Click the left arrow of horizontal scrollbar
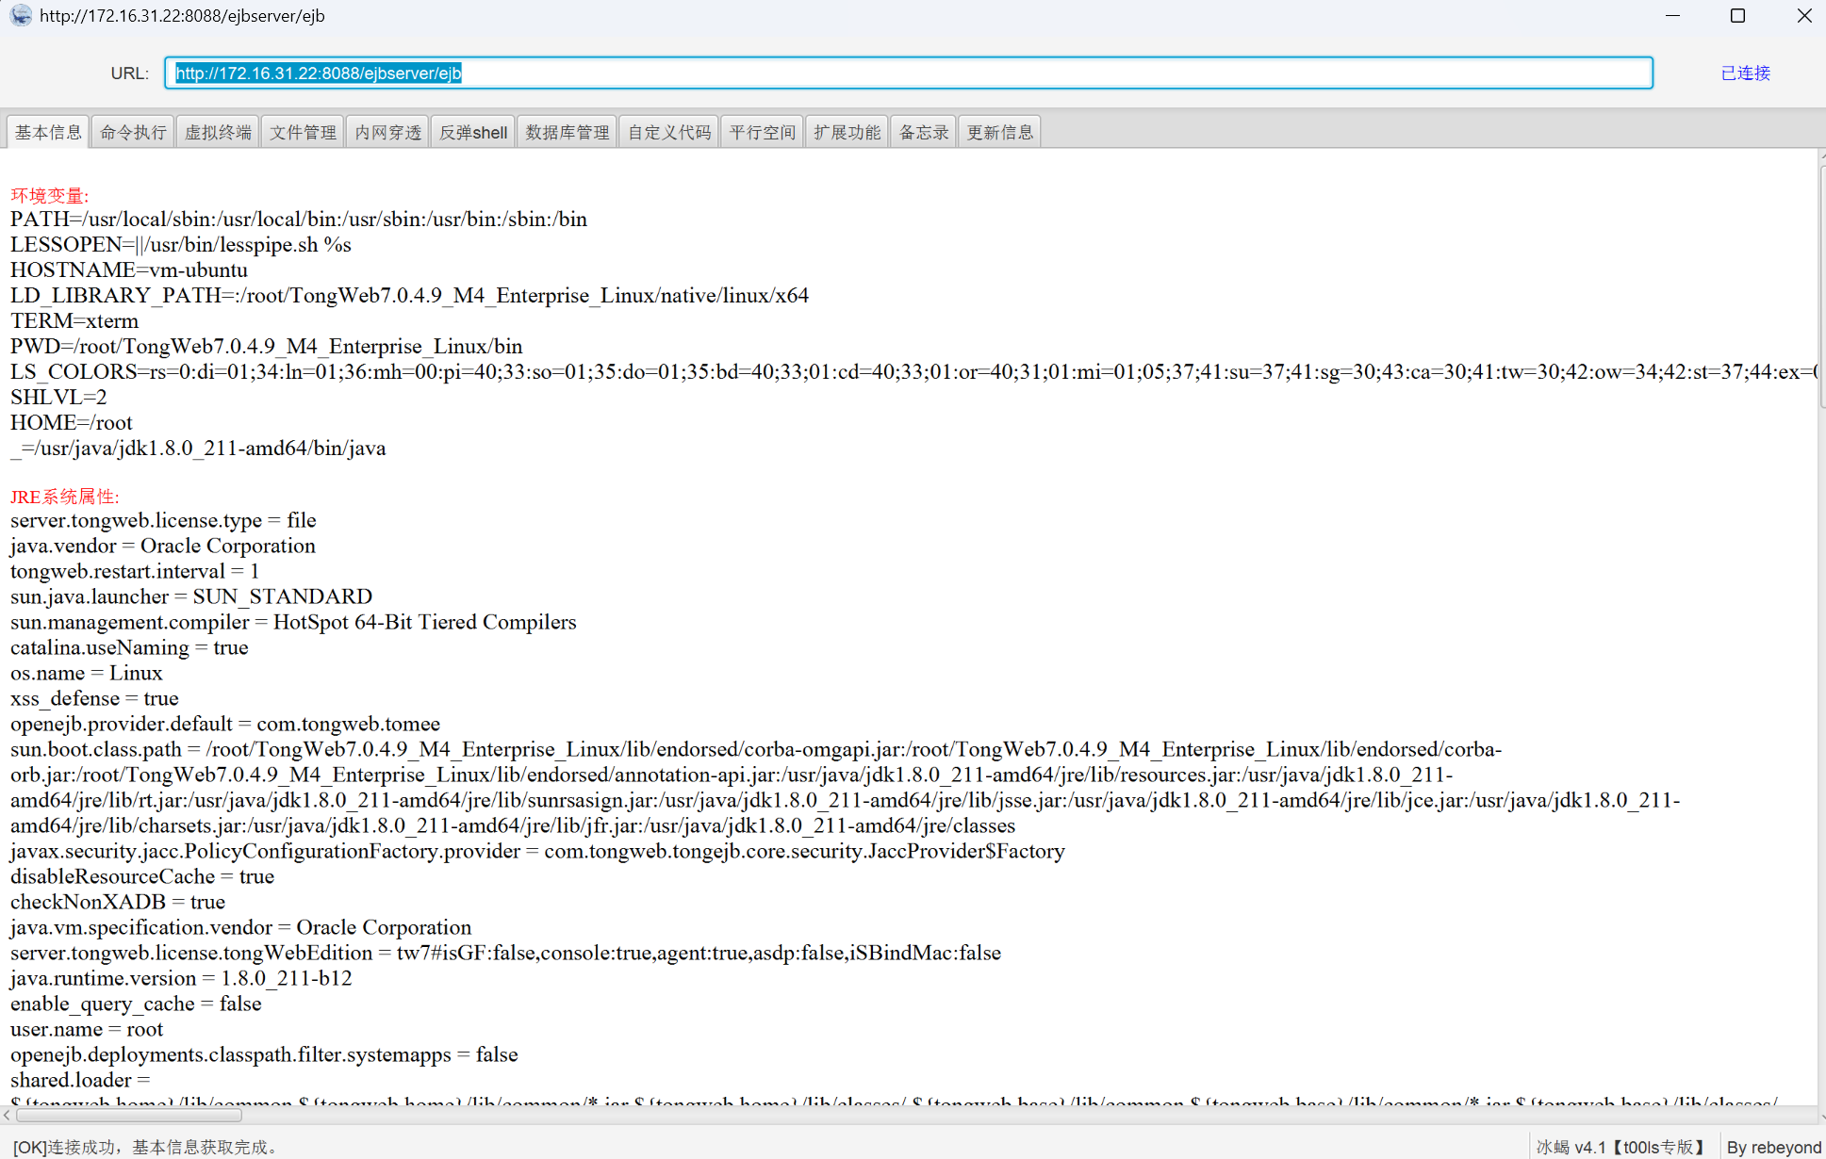The height and width of the screenshot is (1159, 1826). [7, 1115]
